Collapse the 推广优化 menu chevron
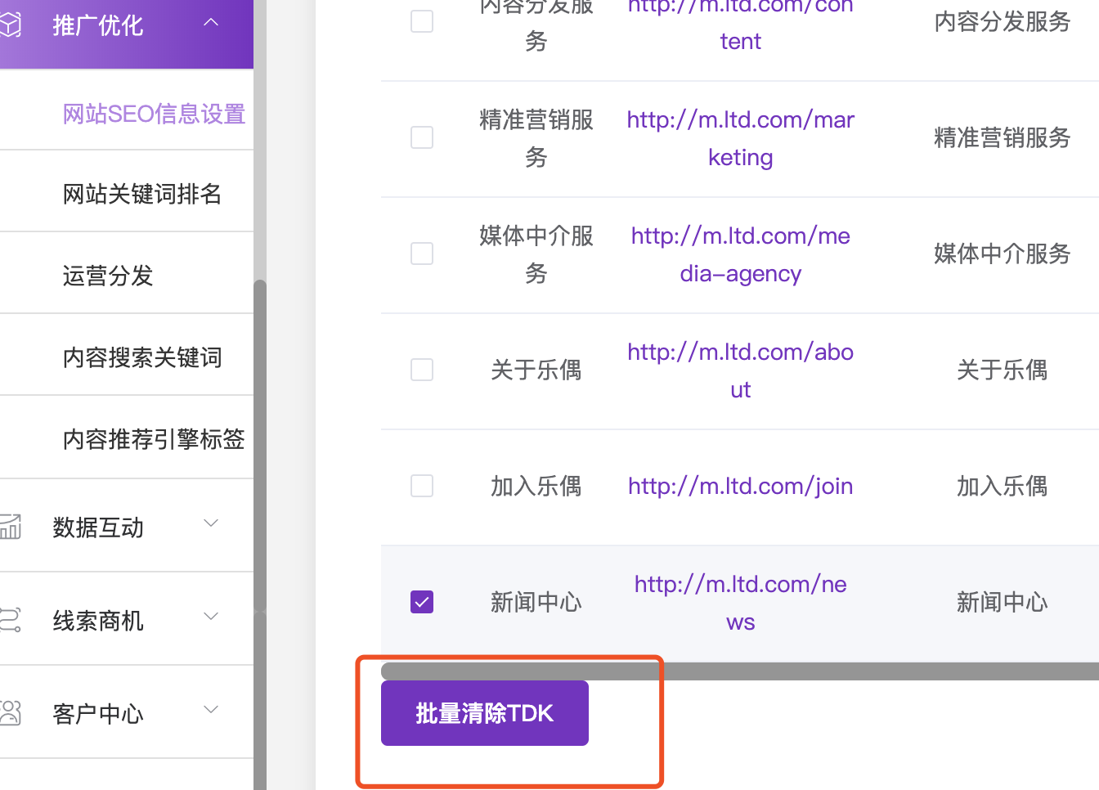Viewport: 1099px width, 790px height. (x=211, y=23)
